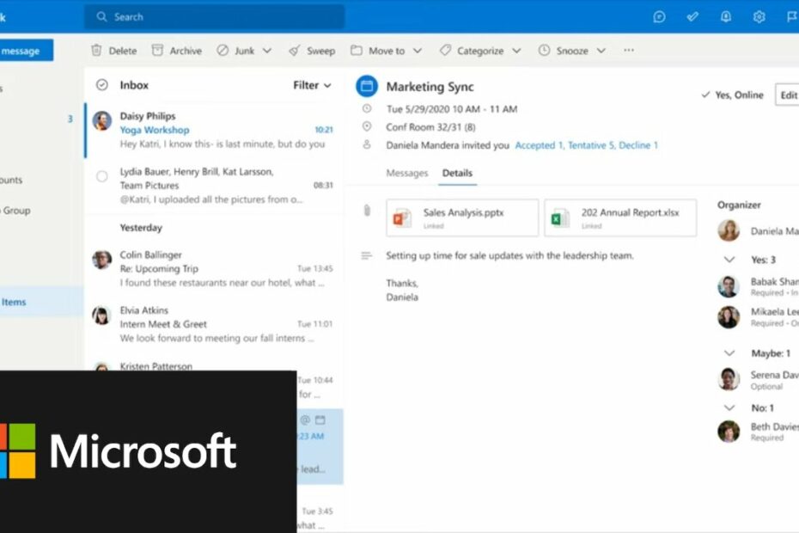Collapse the Yes: 3 attendee group
The image size is (799, 533).
point(729,260)
